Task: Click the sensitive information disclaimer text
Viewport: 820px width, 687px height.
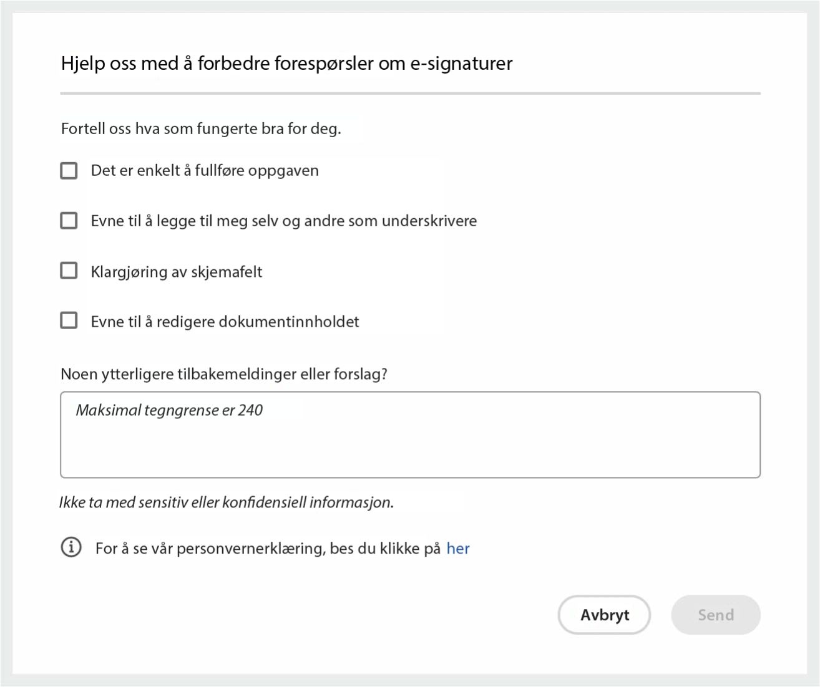Action: 227,501
